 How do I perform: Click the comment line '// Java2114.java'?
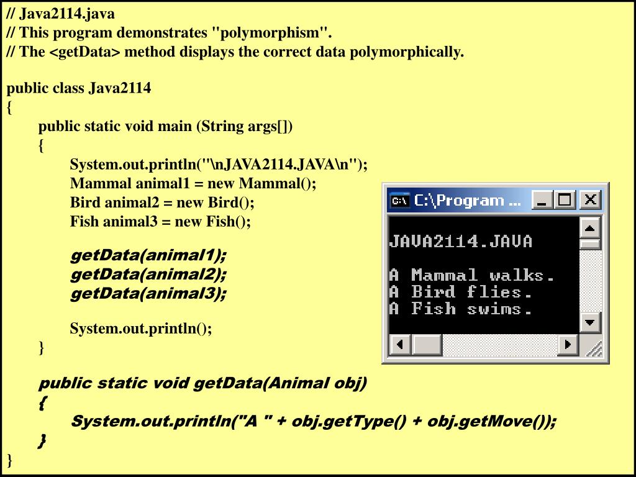coord(61,14)
